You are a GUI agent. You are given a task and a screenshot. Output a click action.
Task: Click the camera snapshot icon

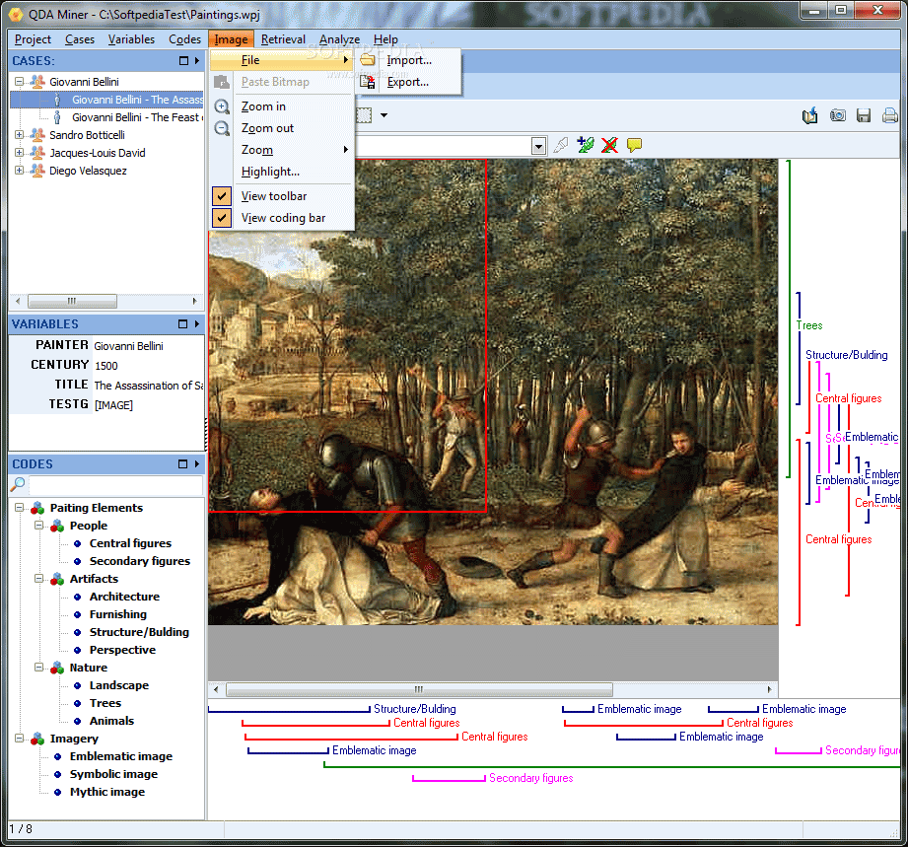tap(837, 115)
